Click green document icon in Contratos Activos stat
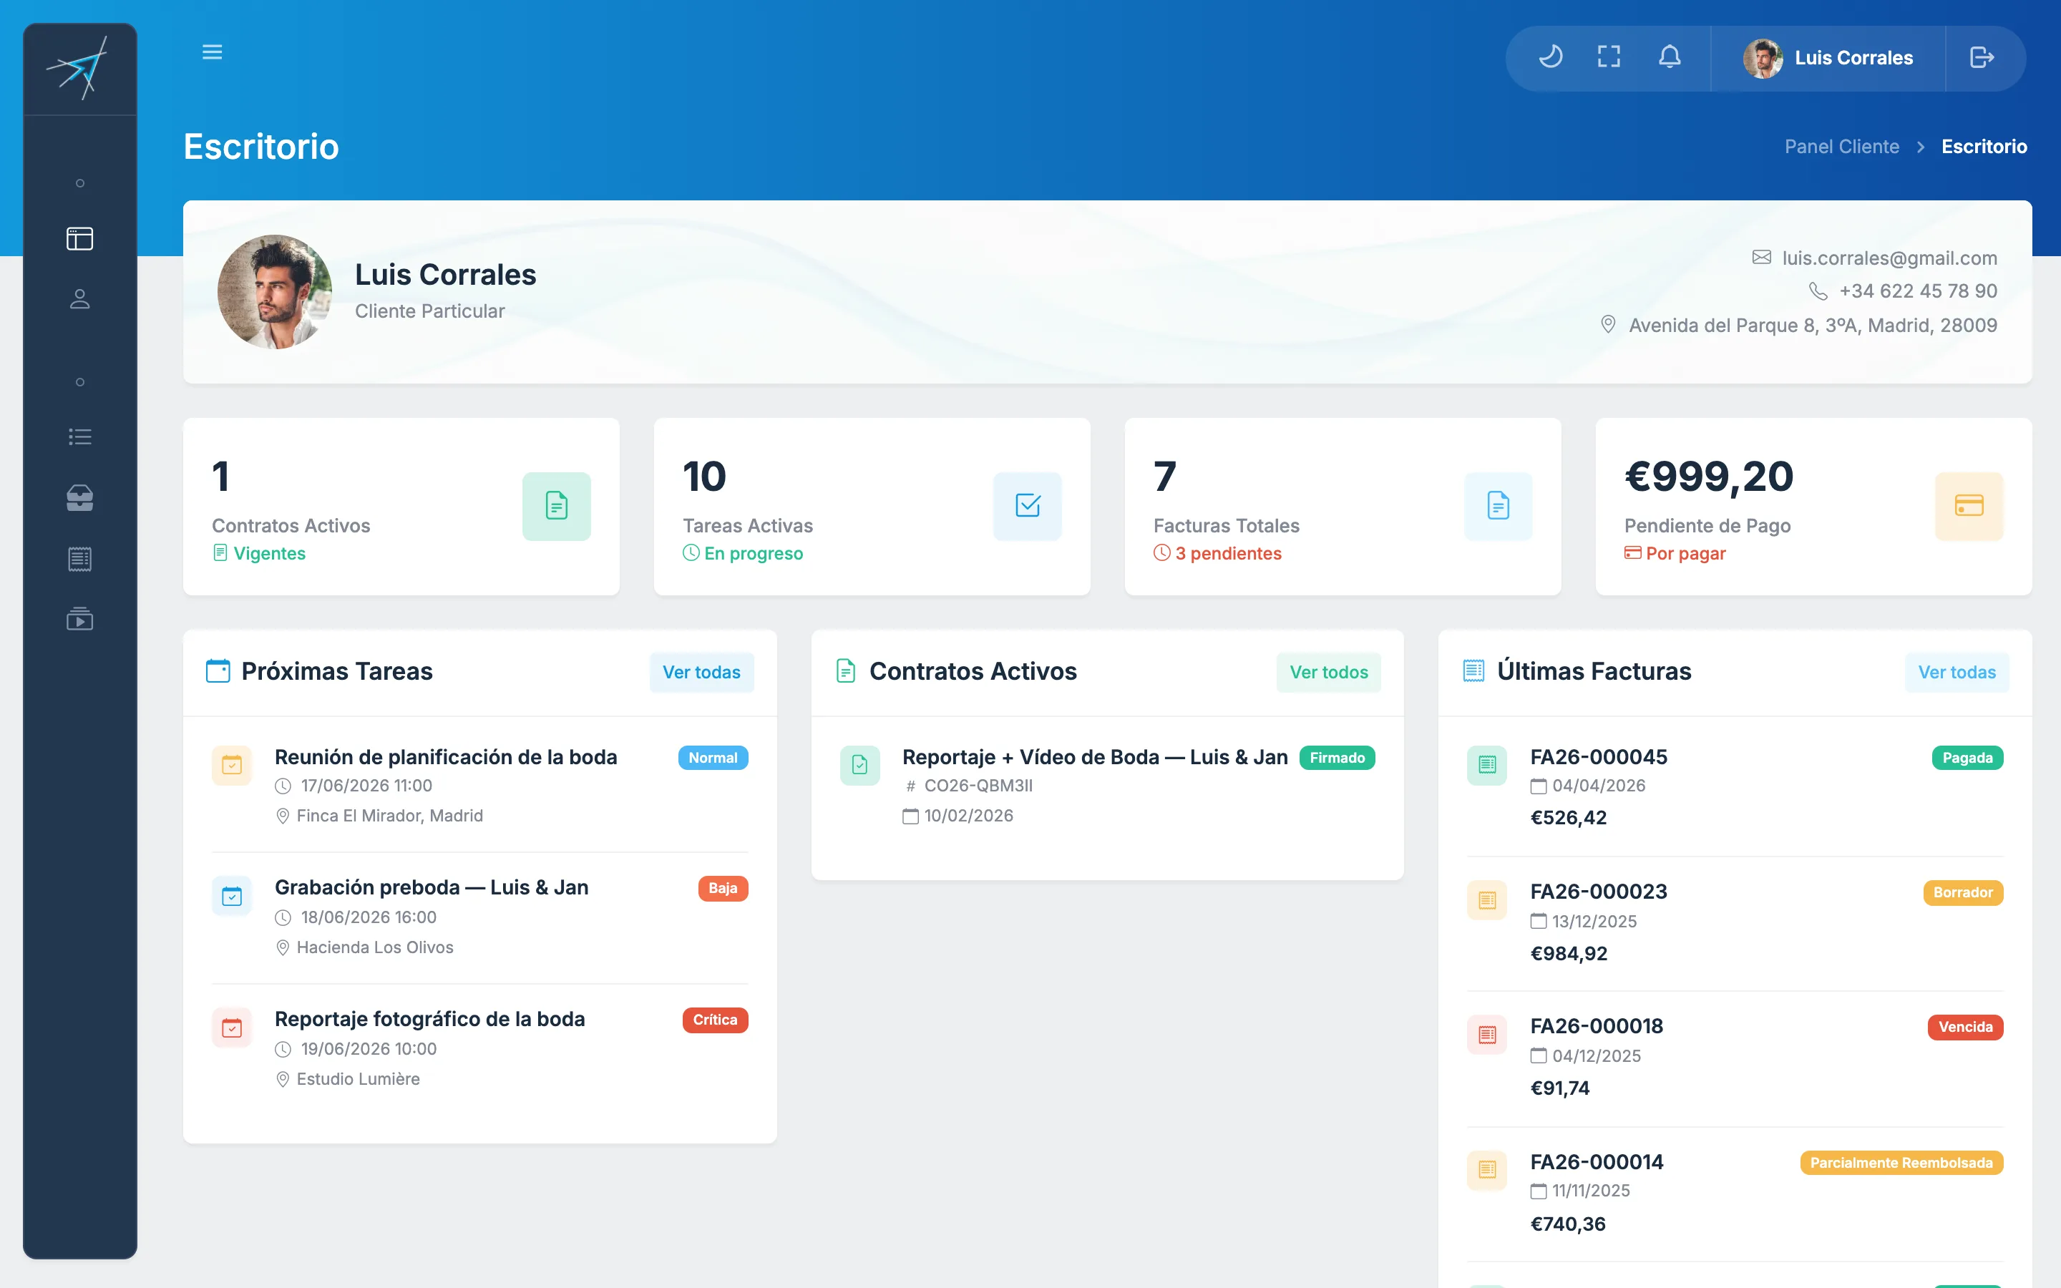Viewport: 2061px width, 1288px height. point(556,506)
